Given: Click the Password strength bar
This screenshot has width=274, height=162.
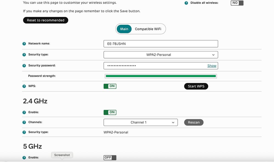Looking at the screenshot, I should tap(161, 76).
